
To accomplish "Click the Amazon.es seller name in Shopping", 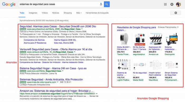I will (x=154, y=54).
